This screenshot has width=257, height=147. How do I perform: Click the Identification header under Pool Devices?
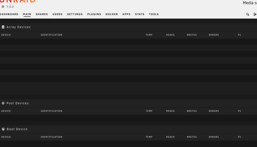(51, 111)
